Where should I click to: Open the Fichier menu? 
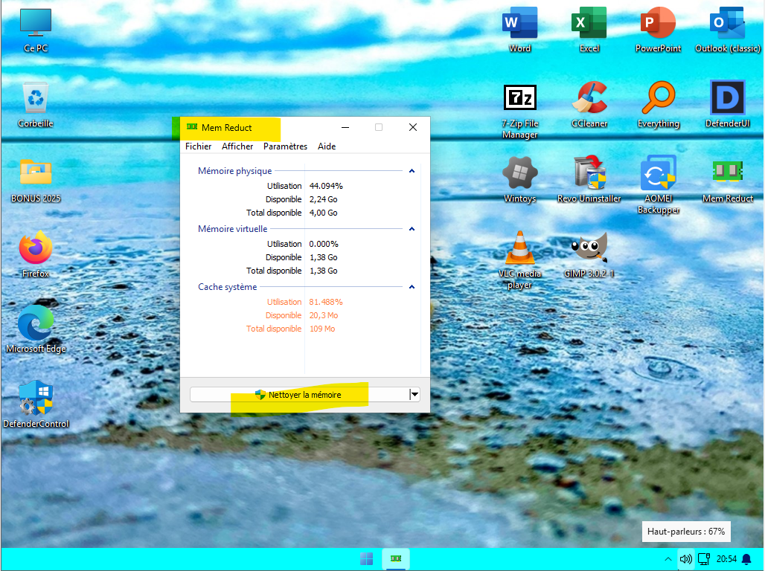pyautogui.click(x=198, y=146)
